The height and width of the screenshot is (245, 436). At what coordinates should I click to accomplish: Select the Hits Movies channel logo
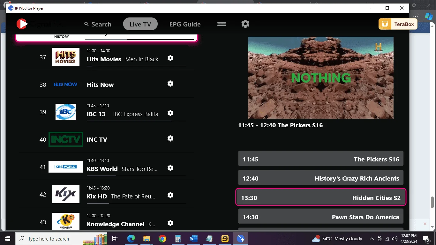coord(66,57)
